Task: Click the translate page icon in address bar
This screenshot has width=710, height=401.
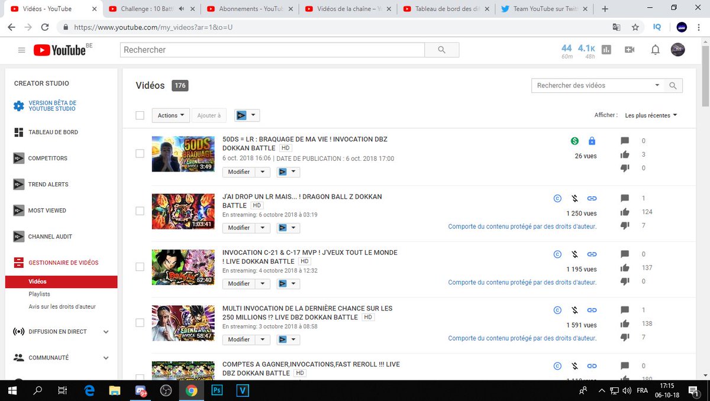Action: pyautogui.click(x=617, y=27)
